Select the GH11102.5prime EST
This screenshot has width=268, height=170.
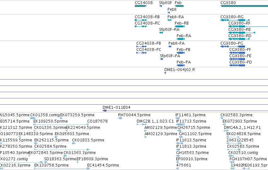click(181, 137)
